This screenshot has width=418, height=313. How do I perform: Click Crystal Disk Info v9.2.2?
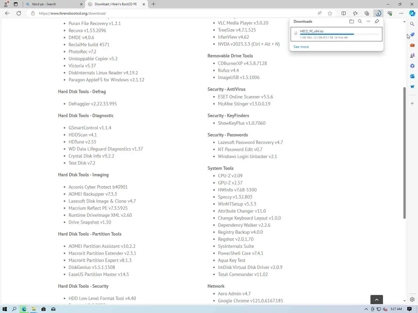coord(91,156)
